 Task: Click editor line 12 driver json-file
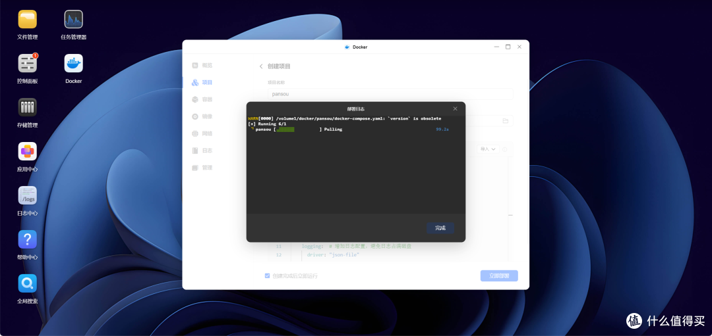coord(333,255)
